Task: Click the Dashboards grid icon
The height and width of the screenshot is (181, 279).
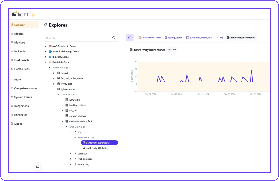Action: 12,60
